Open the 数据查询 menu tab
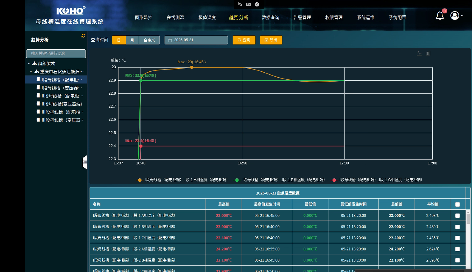The width and height of the screenshot is (472, 272). (x=270, y=18)
